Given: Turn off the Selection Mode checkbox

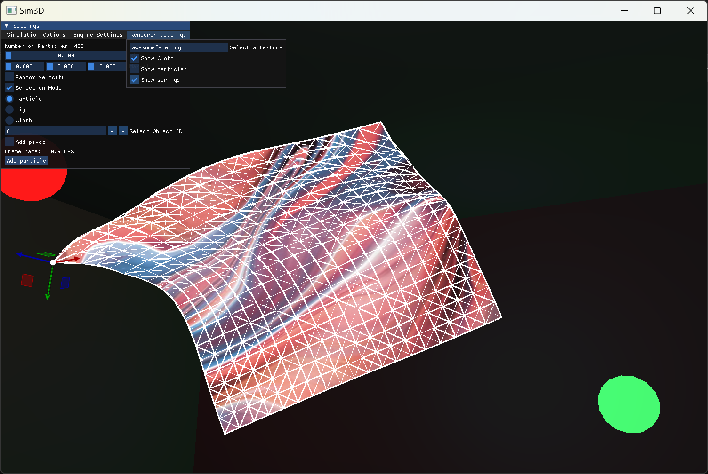Looking at the screenshot, I should [x=9, y=88].
